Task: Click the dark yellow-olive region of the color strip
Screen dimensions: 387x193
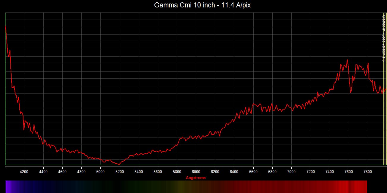Action: pyautogui.click(x=180, y=186)
